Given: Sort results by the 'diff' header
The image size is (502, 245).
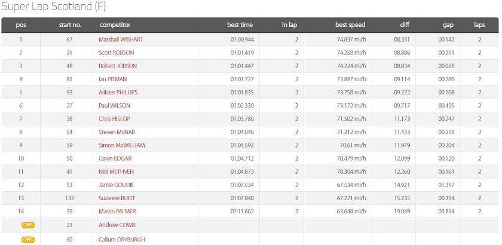Looking at the screenshot, I should (405, 25).
